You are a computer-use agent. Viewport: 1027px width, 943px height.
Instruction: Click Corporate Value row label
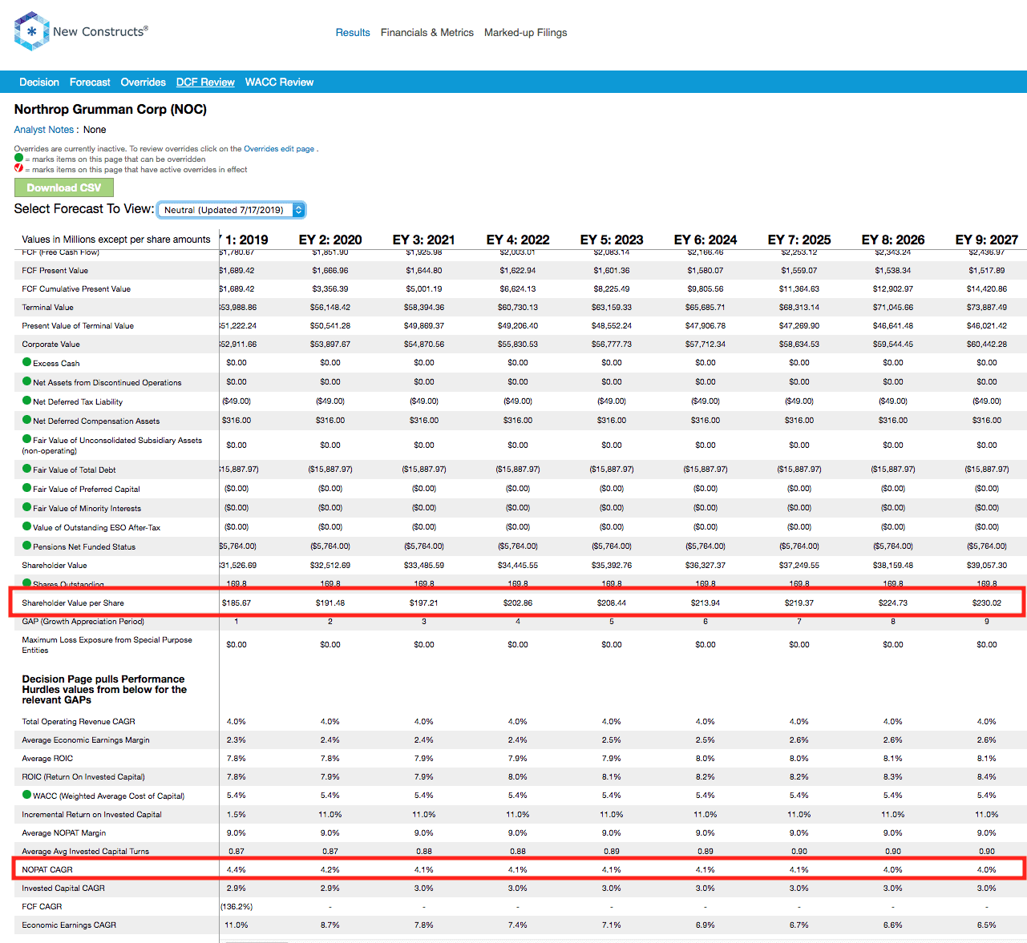click(51, 345)
